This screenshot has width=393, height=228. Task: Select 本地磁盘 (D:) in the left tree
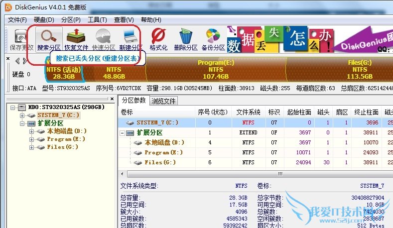point(66,131)
